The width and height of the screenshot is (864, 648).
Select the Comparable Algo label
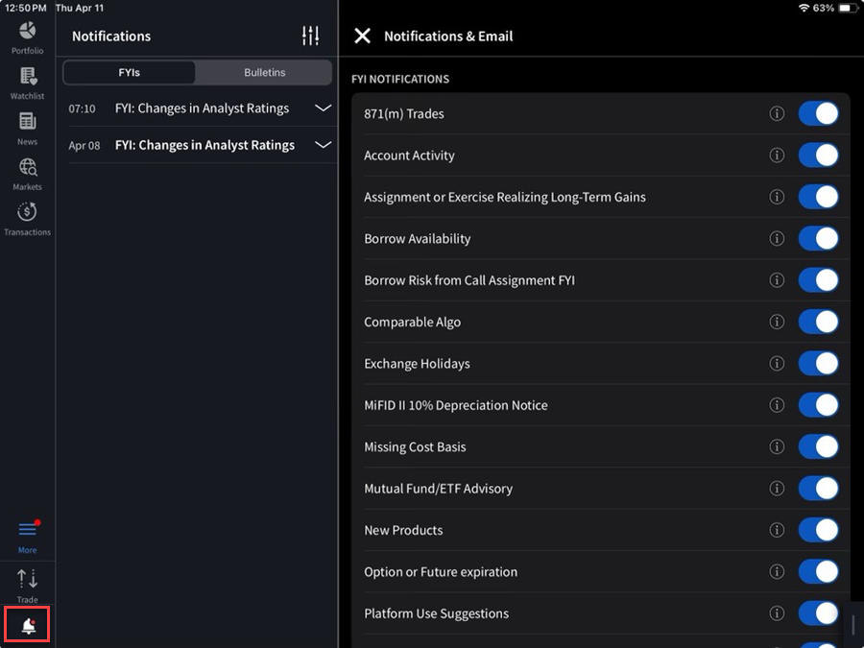coord(412,323)
